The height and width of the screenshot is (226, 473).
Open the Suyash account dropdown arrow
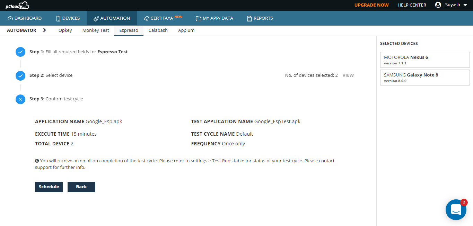pyautogui.click(x=465, y=5)
